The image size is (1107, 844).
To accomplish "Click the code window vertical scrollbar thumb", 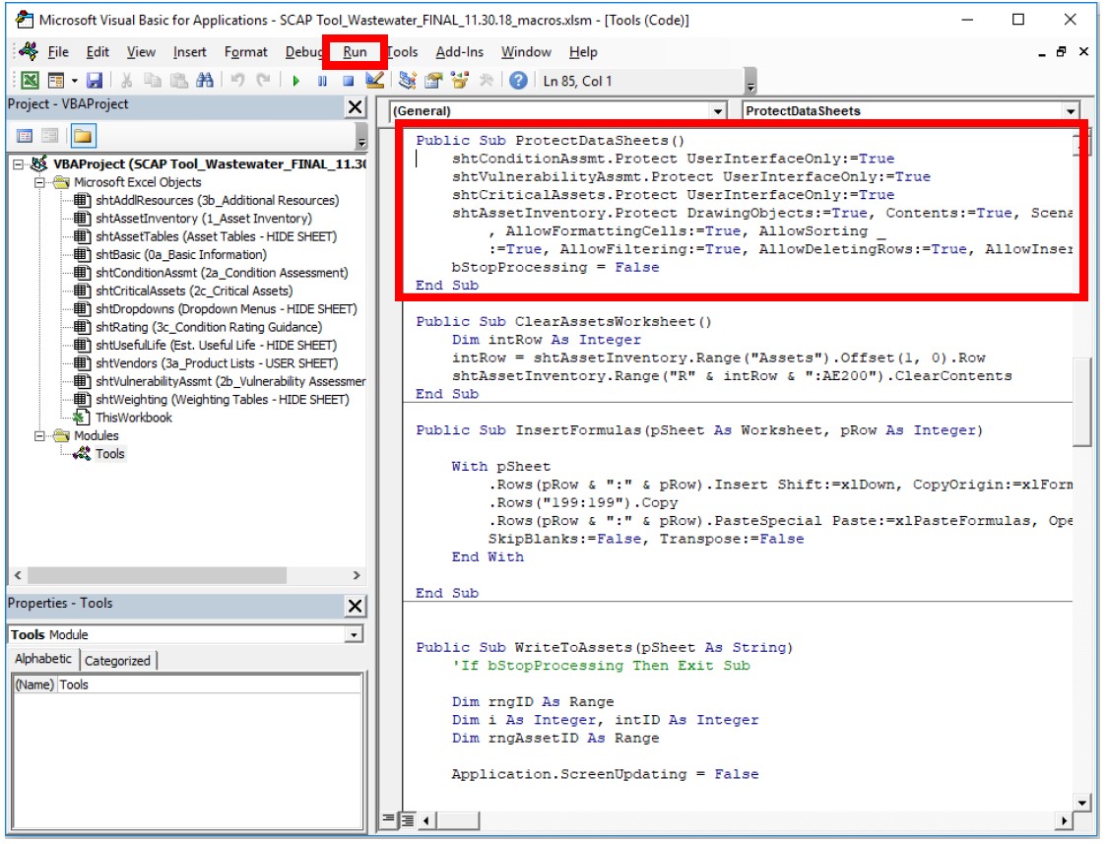I will click(x=1081, y=402).
